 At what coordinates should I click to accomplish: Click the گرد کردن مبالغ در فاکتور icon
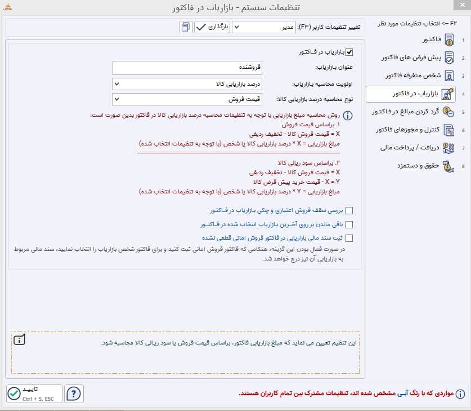(448, 112)
